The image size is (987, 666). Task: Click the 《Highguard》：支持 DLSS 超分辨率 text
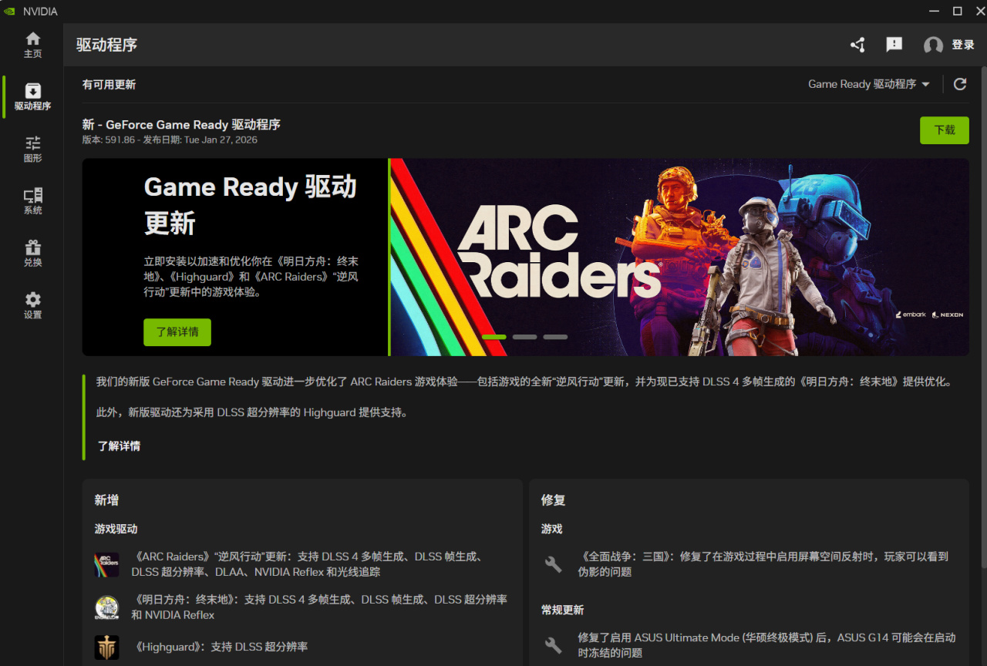click(221, 647)
